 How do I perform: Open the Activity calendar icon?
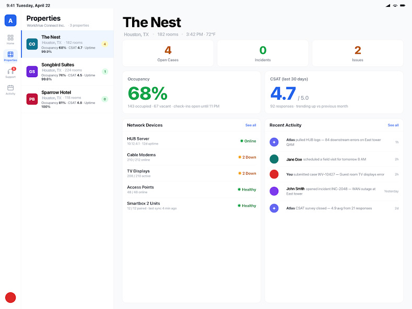[x=10, y=90]
